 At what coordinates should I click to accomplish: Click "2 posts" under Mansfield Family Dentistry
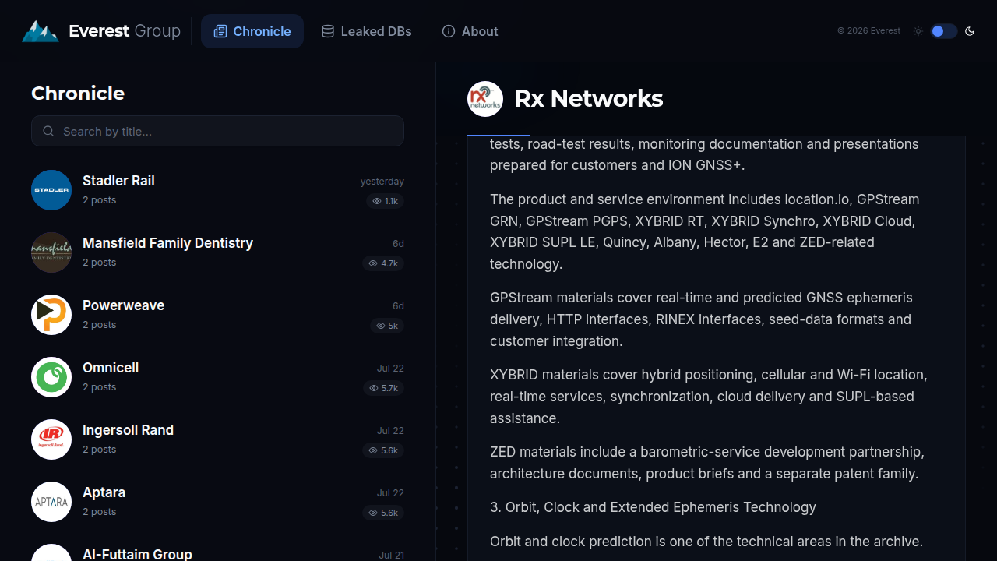99,263
